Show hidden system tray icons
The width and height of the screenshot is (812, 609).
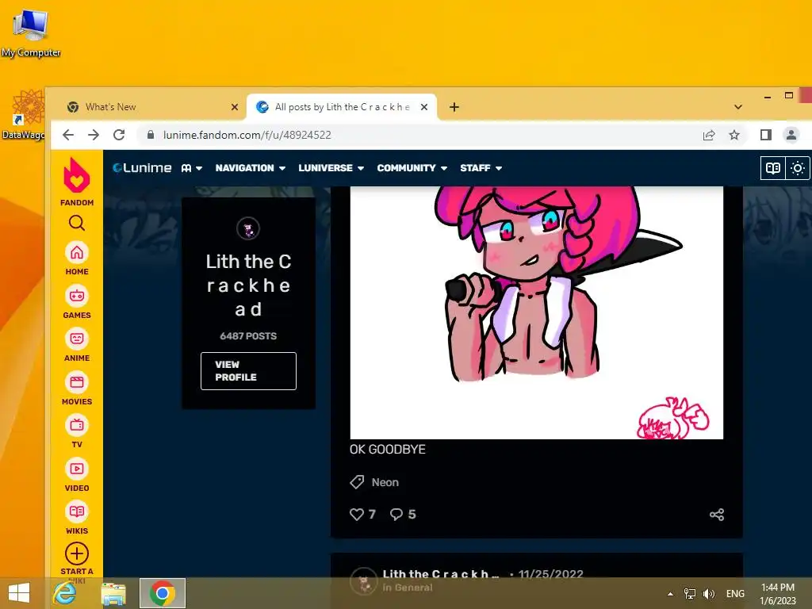pyautogui.click(x=670, y=594)
